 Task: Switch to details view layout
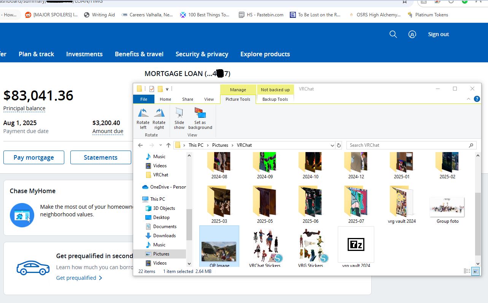467,271
